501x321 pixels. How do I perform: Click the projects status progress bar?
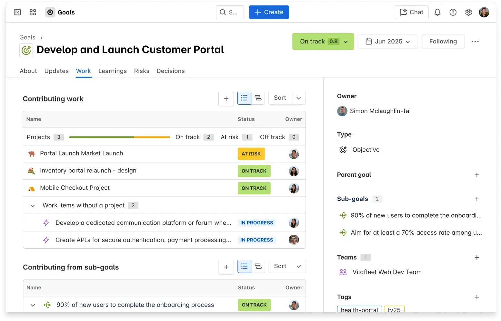(x=119, y=137)
